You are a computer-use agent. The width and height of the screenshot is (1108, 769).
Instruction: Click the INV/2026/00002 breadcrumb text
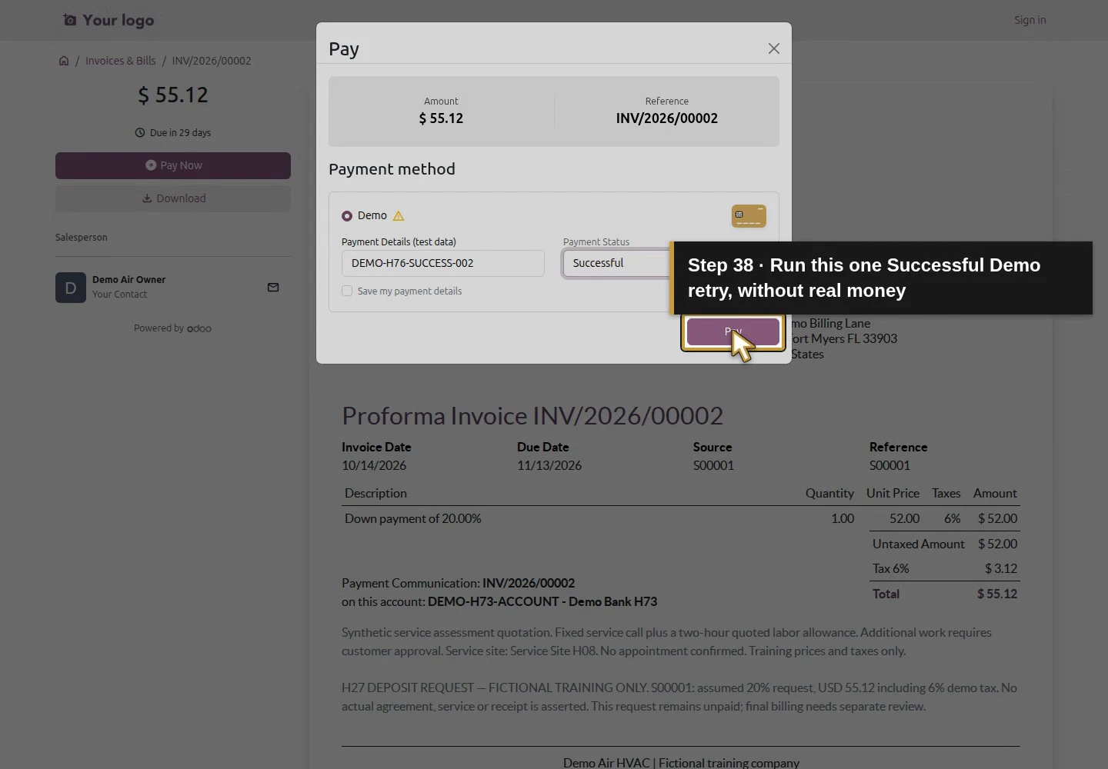[x=212, y=61]
